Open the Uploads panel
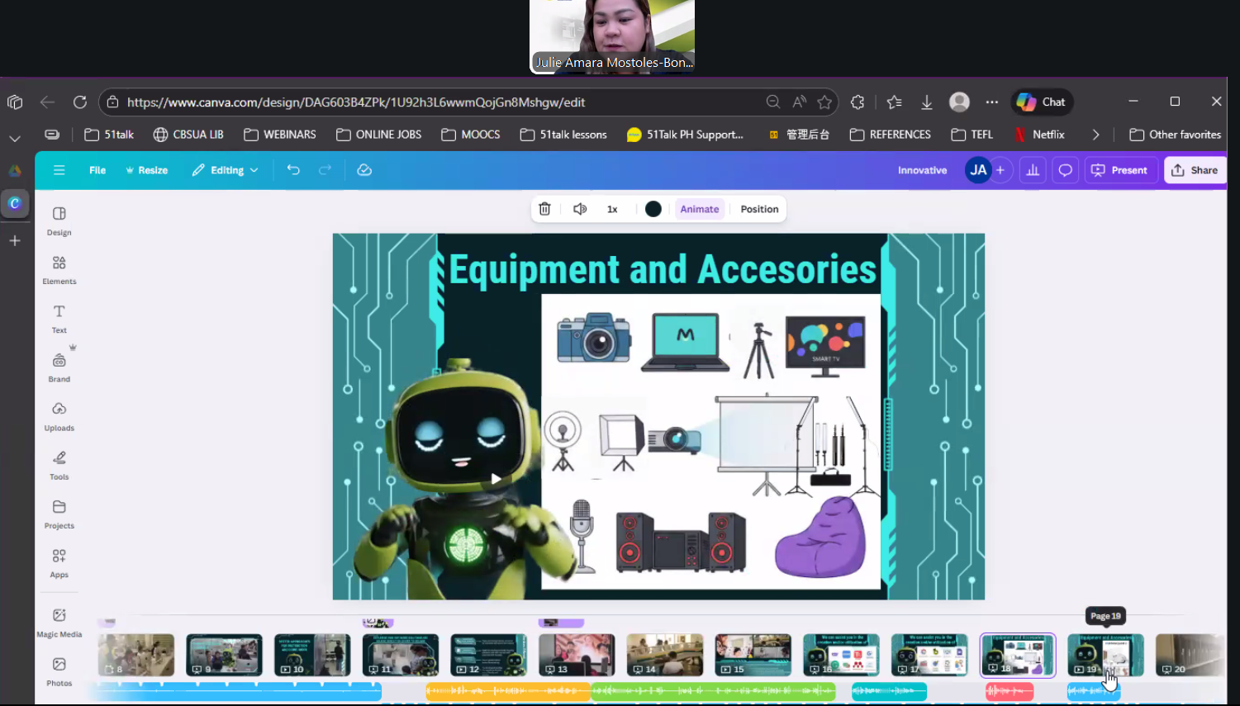Screen dimensions: 1240x706 [59, 416]
